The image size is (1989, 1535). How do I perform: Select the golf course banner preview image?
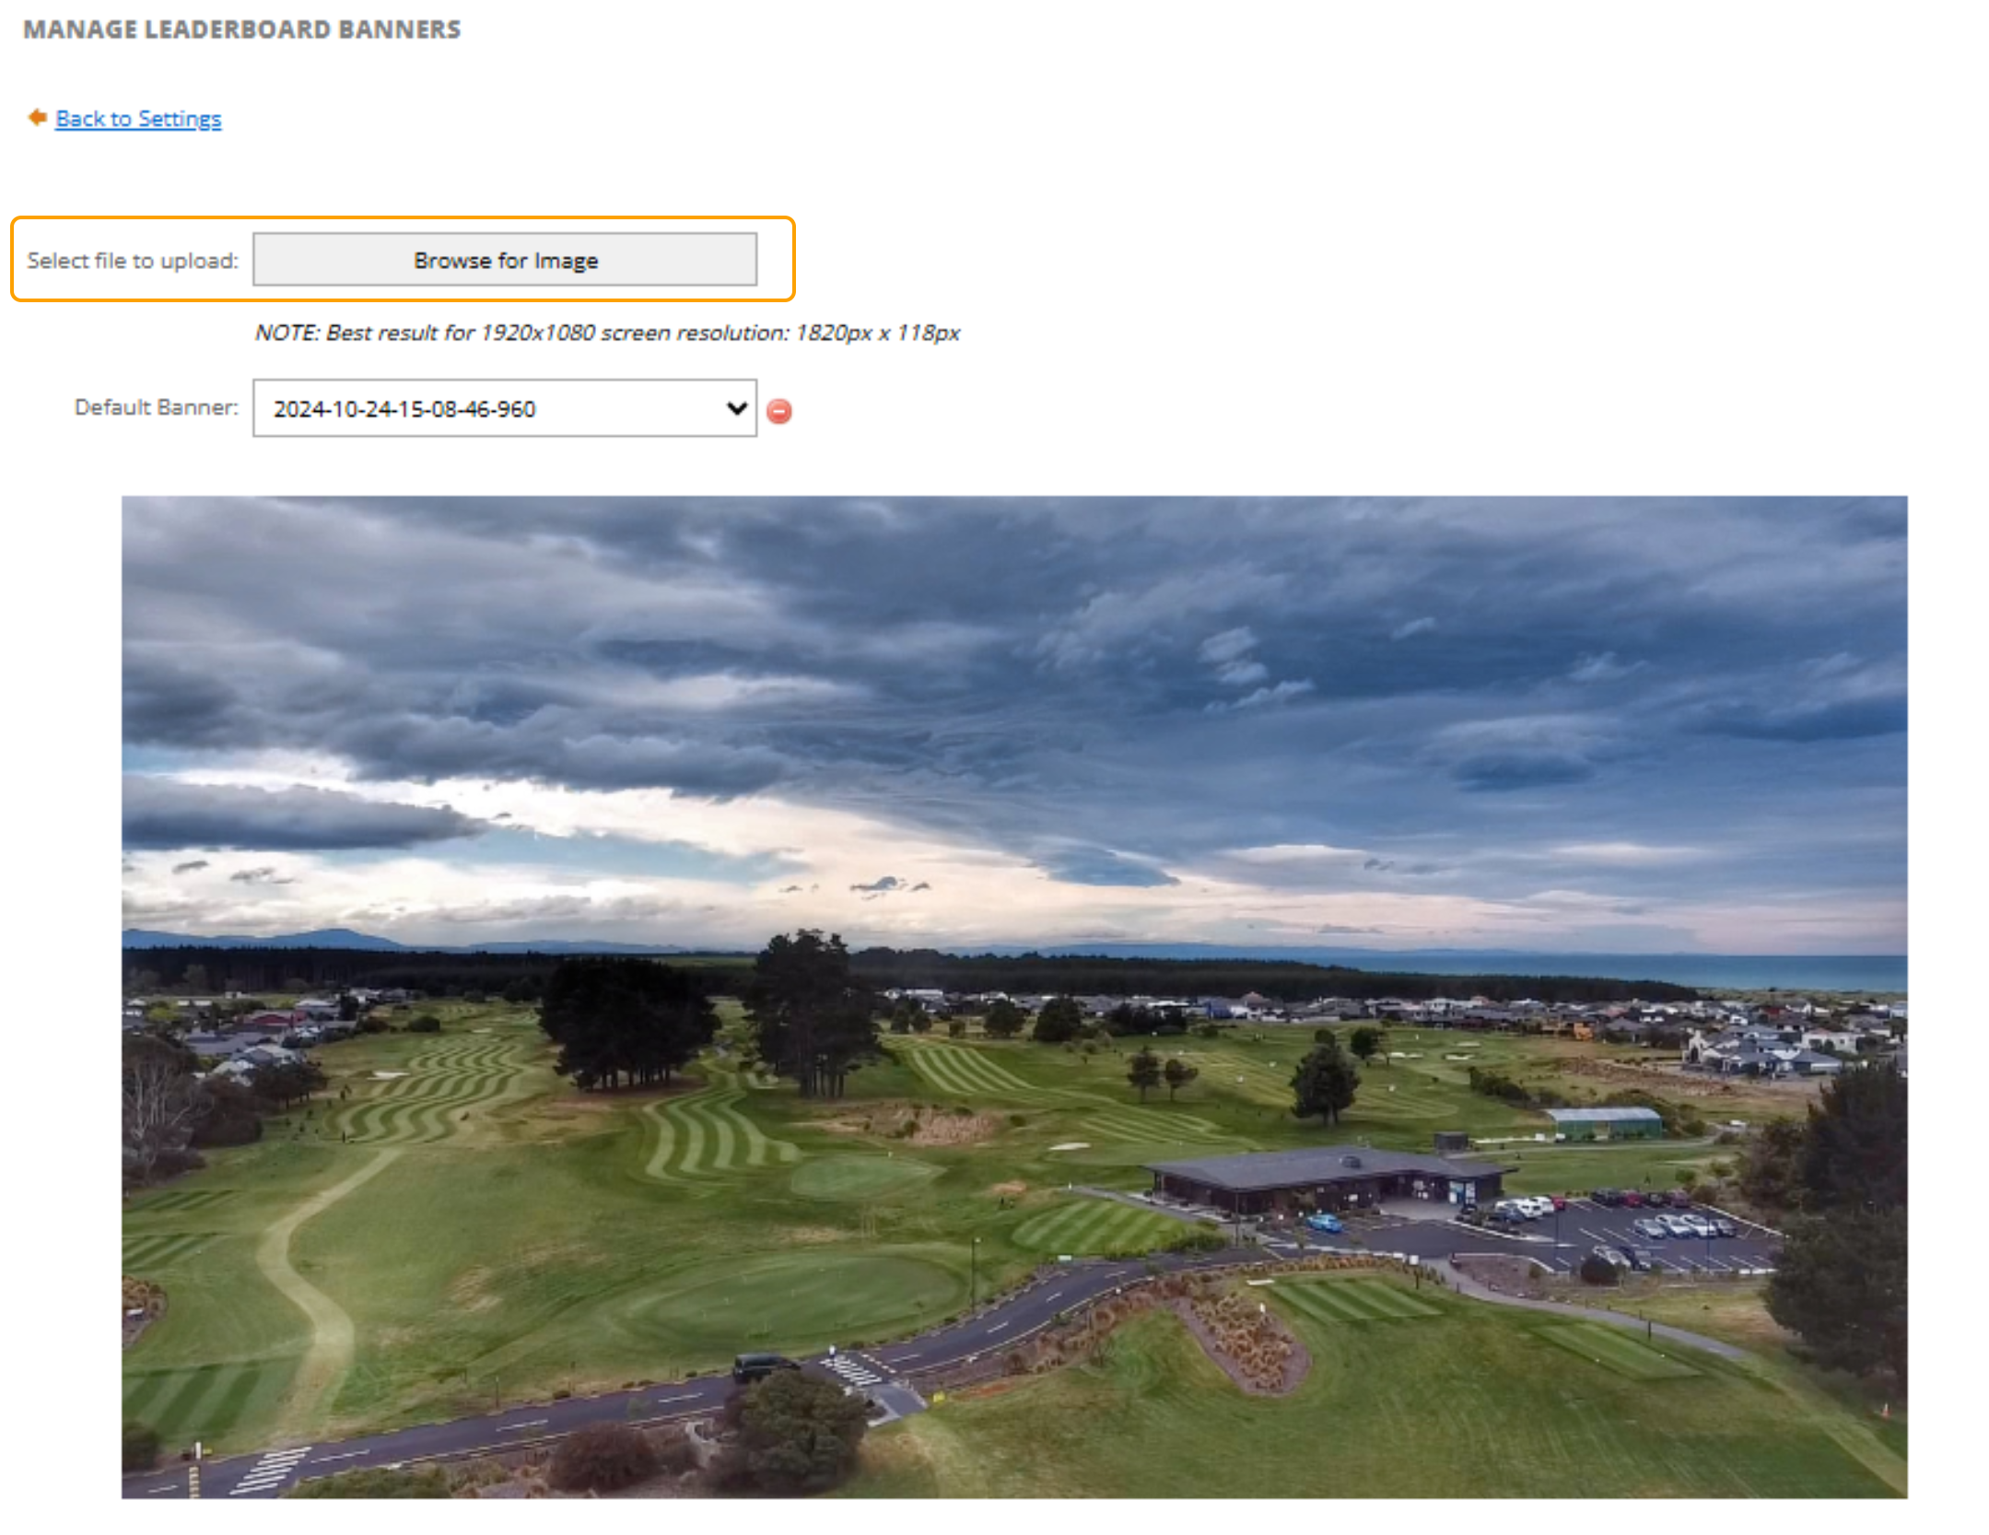[x=1014, y=997]
